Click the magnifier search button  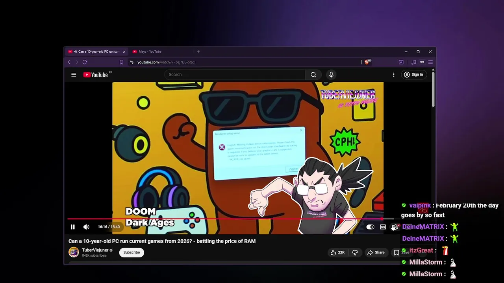tap(313, 75)
